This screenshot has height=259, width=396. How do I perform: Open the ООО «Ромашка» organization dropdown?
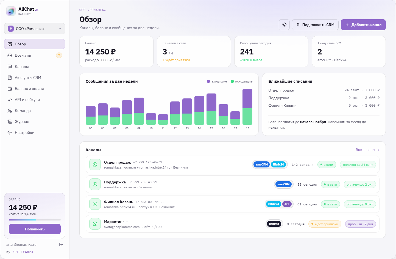pyautogui.click(x=35, y=29)
